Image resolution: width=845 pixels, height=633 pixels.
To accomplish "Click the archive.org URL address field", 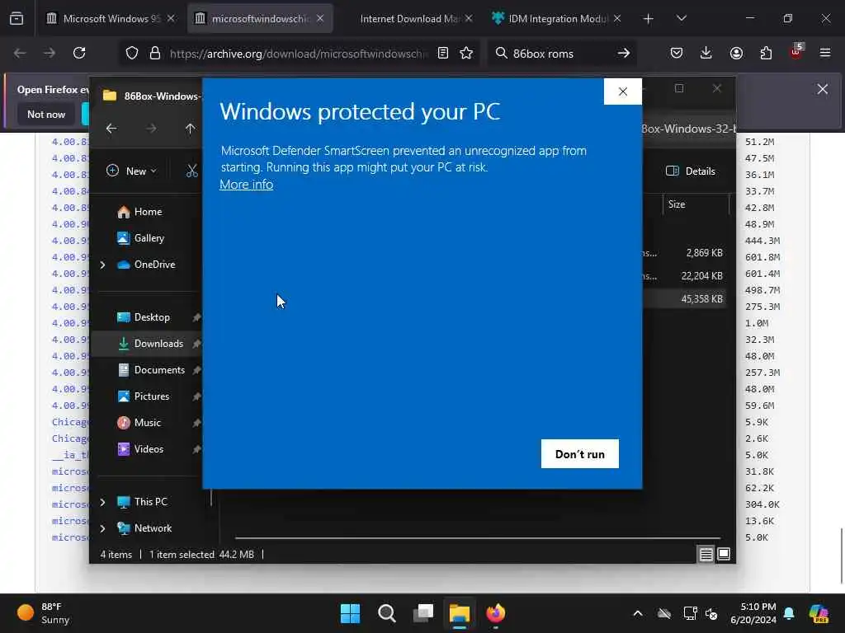I will (299, 54).
